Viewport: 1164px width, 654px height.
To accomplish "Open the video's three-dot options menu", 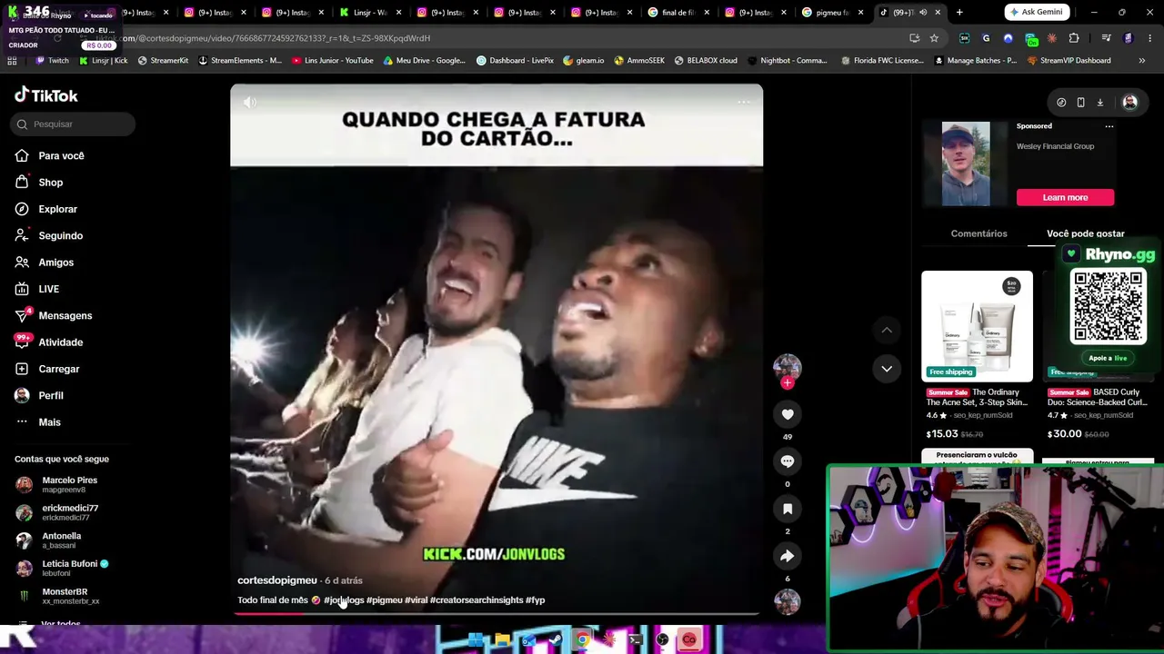I will [743, 102].
